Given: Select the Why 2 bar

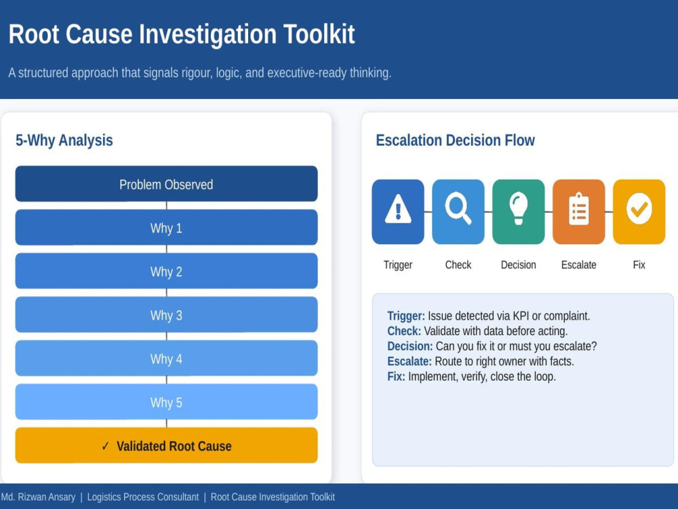Looking at the screenshot, I should (x=167, y=271).
